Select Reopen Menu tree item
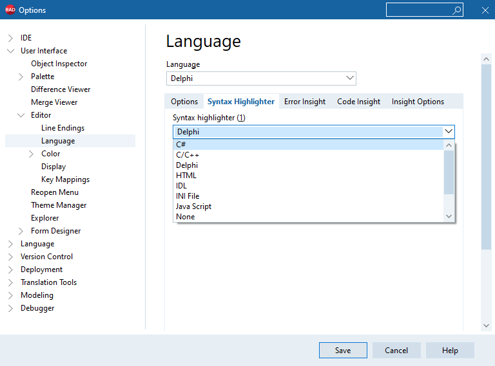495x366 pixels. tap(55, 192)
